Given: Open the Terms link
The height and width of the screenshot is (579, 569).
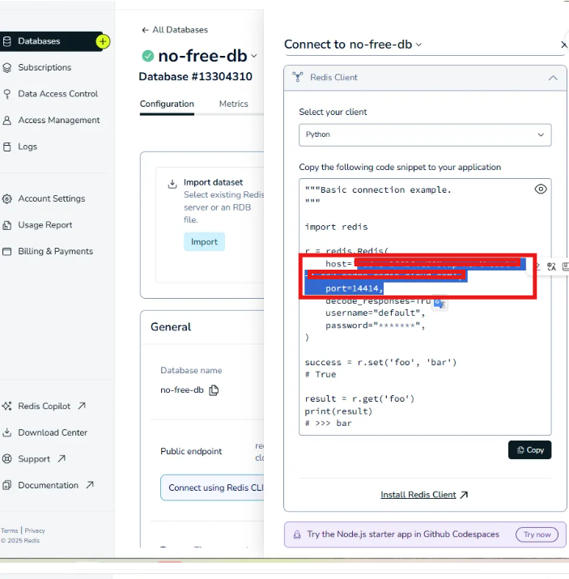Looking at the screenshot, I should (9, 530).
